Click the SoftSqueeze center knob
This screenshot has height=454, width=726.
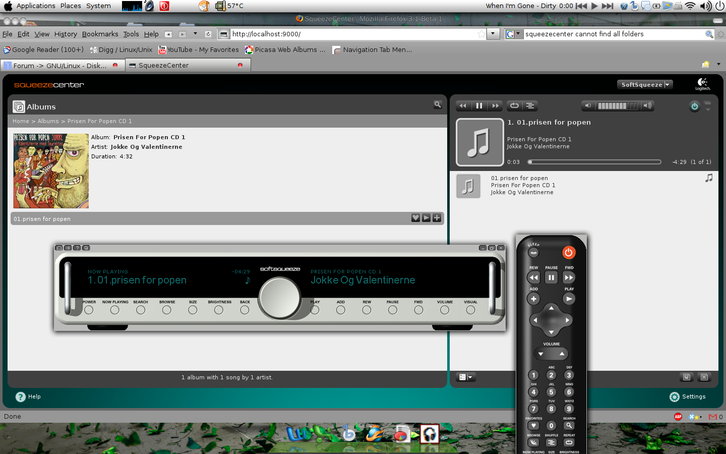[280, 299]
